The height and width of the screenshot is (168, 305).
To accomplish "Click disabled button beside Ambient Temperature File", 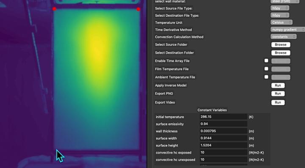I will coord(281,77).
